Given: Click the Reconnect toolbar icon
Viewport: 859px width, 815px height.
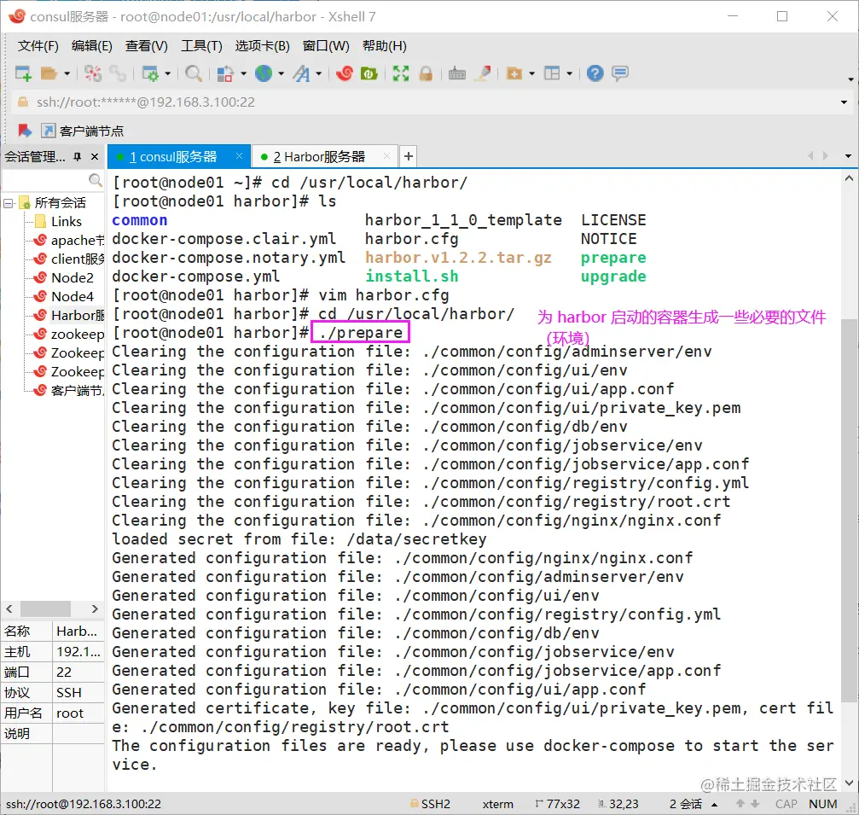Looking at the screenshot, I should pos(93,73).
